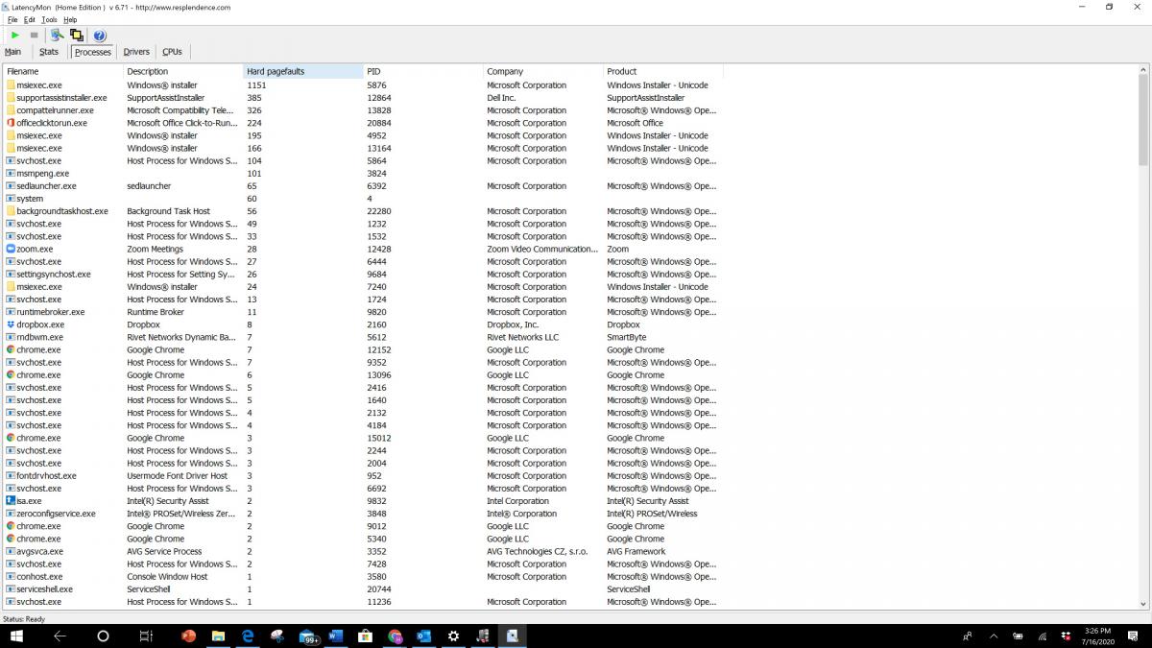Open Settings gear on the taskbar
Viewport: 1152px width, 648px height.
pyautogui.click(x=454, y=636)
